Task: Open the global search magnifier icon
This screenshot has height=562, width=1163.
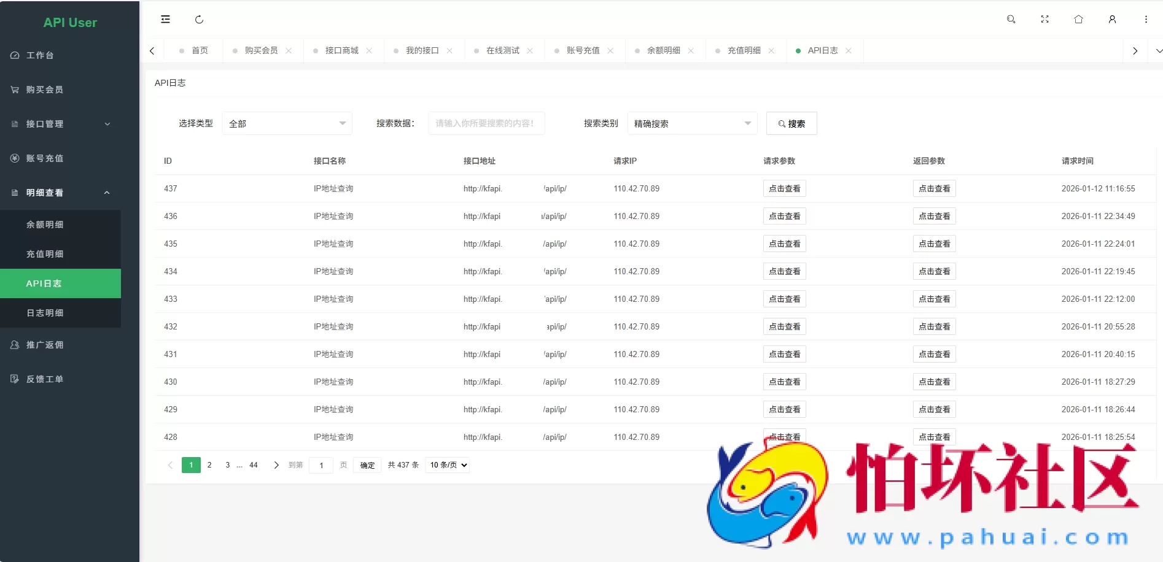Action: point(1010,19)
